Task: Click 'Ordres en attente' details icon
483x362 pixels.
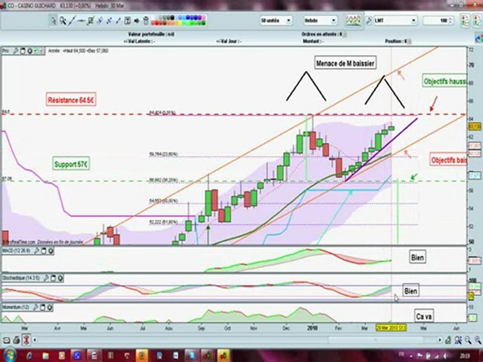Action: click(x=345, y=35)
